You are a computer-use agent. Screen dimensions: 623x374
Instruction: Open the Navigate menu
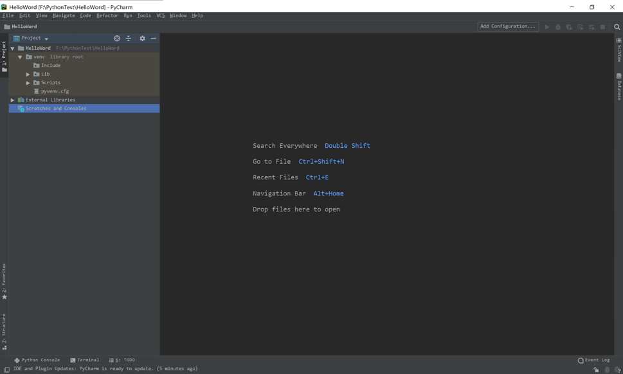64,15
